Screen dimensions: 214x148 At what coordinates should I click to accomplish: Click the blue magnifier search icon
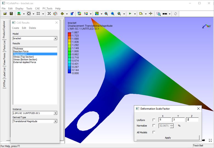click(x=112, y=14)
